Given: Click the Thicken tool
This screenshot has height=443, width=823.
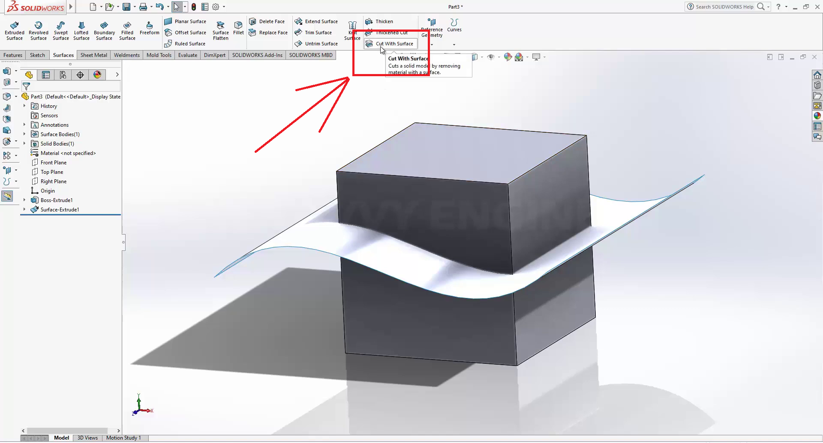Looking at the screenshot, I should 384,21.
